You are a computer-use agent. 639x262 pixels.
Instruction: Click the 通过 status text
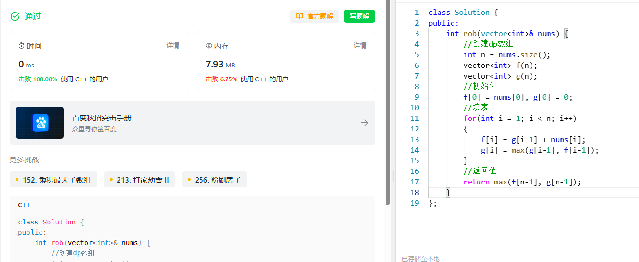33,16
